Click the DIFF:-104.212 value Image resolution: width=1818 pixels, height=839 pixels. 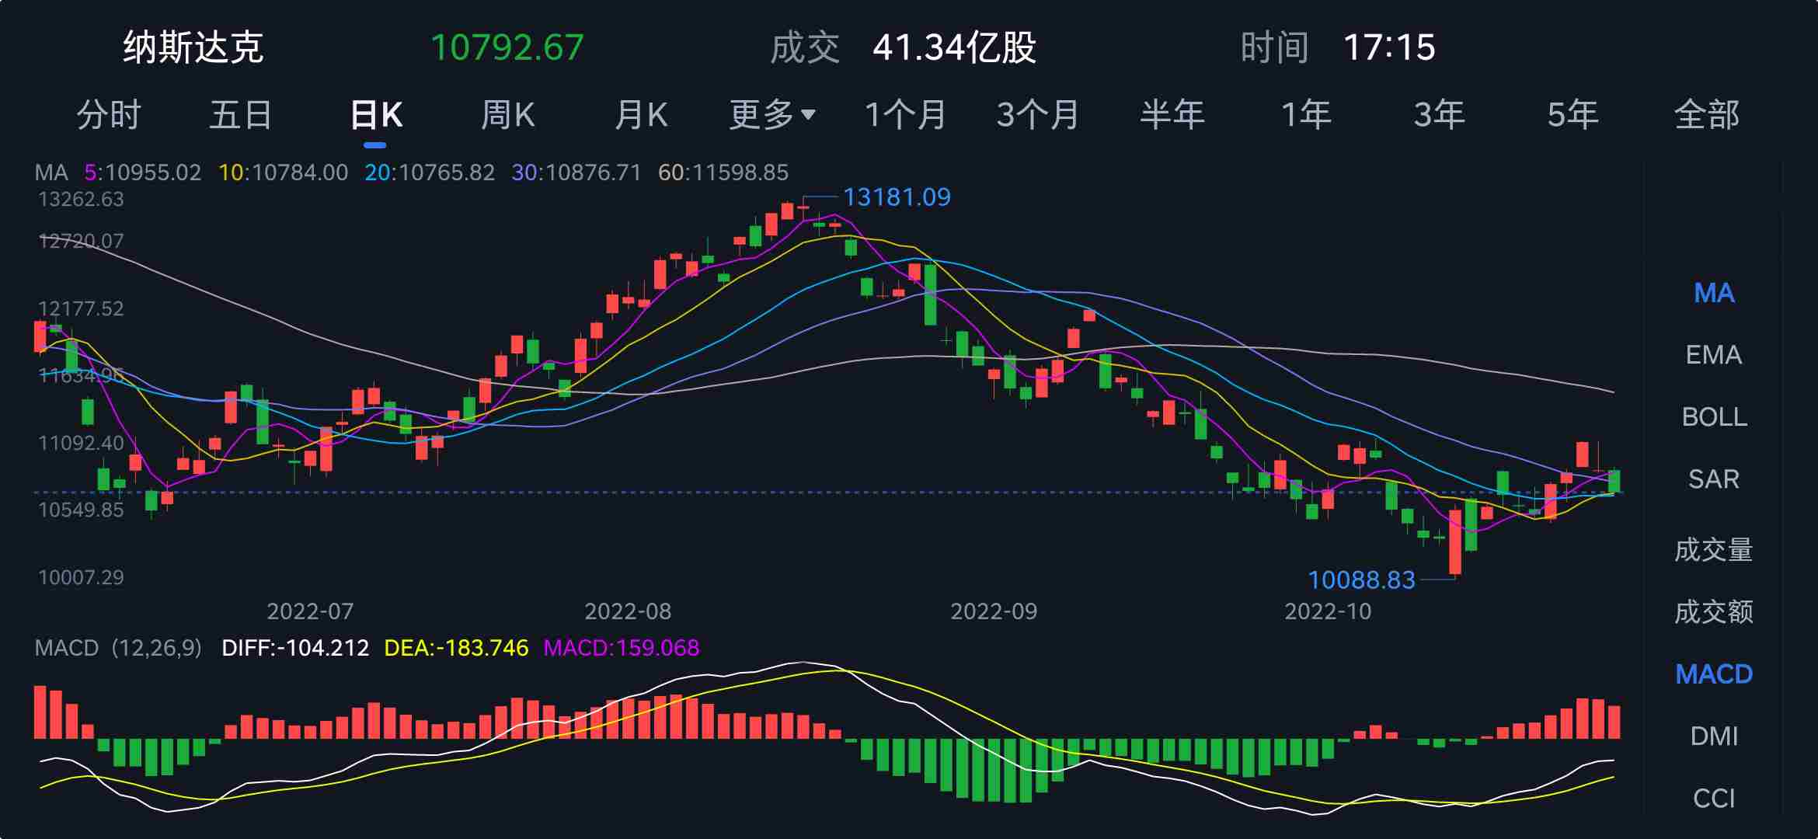point(295,648)
